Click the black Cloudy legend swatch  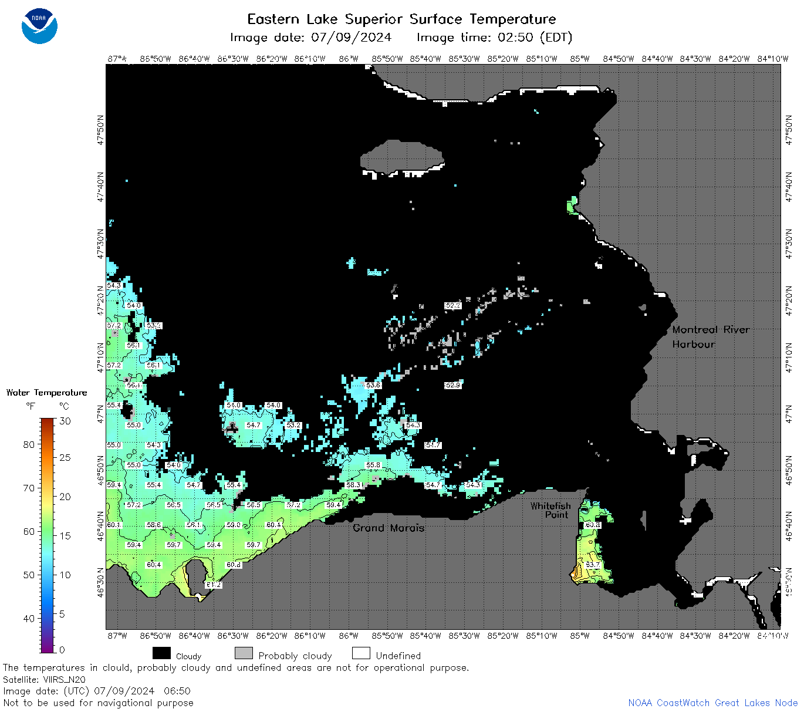point(161,653)
